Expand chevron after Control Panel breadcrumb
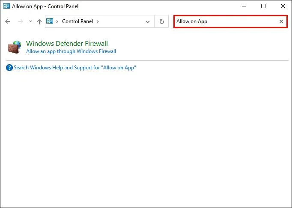 click(98, 21)
